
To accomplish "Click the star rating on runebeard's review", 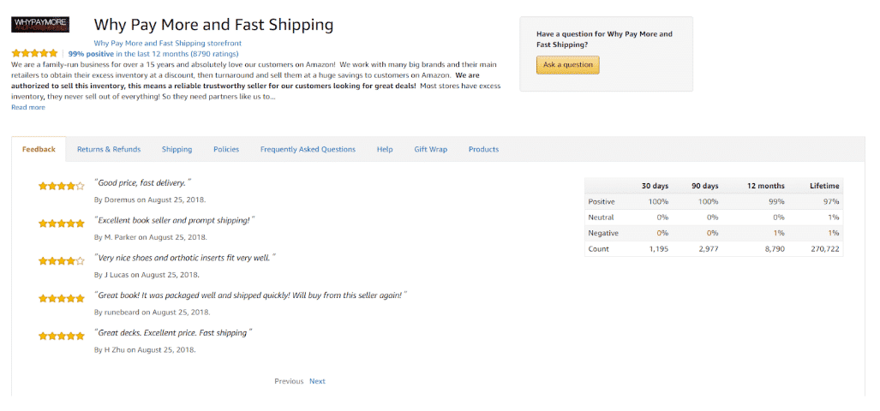I will pyautogui.click(x=61, y=298).
